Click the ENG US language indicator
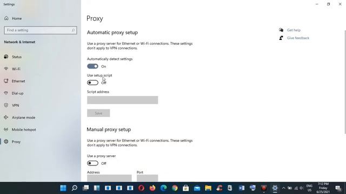 click(309, 188)
